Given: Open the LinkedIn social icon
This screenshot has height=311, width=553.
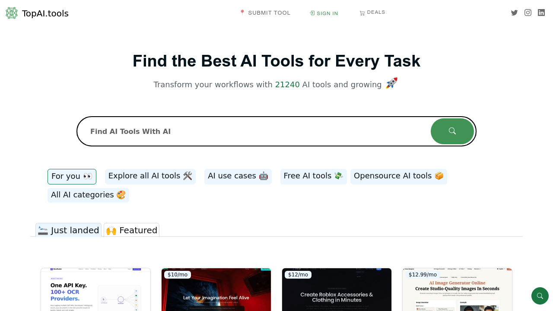Looking at the screenshot, I should tap(541, 13).
